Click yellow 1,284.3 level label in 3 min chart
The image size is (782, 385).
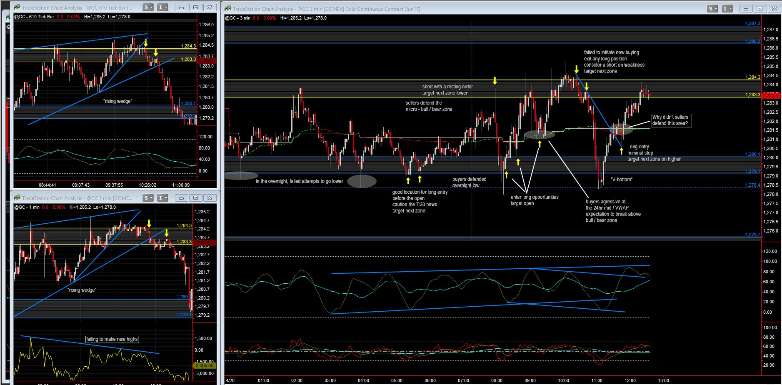(753, 77)
